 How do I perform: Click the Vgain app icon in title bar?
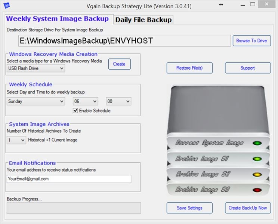[7, 5]
